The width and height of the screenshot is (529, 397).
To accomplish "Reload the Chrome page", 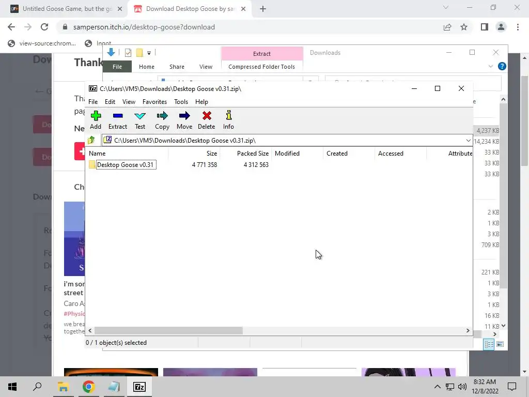I will [x=44, y=27].
